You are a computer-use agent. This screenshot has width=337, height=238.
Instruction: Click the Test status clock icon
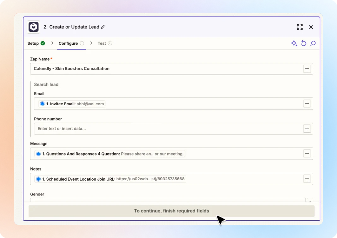click(110, 43)
